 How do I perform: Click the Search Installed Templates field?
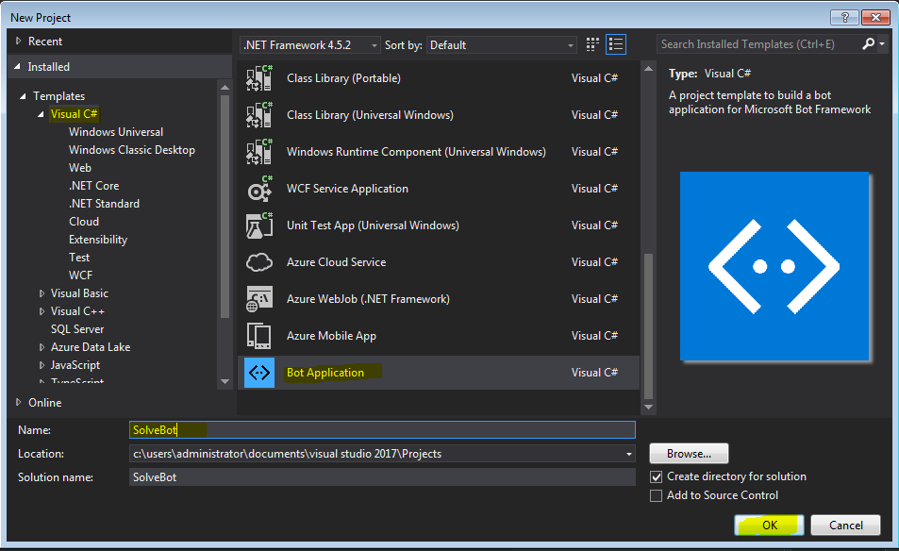(757, 44)
